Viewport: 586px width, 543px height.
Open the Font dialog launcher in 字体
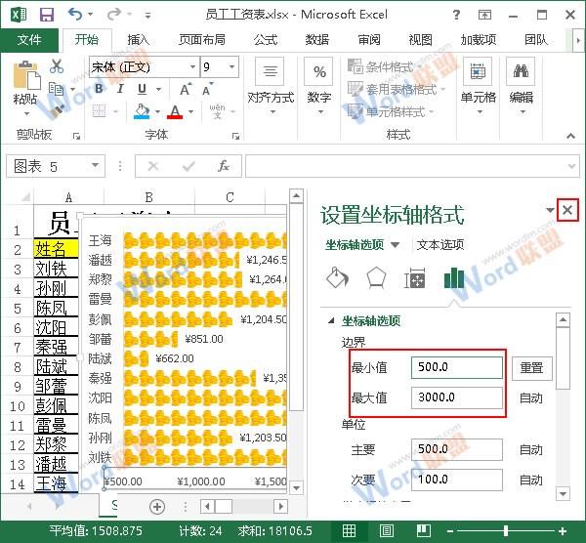click(x=235, y=137)
